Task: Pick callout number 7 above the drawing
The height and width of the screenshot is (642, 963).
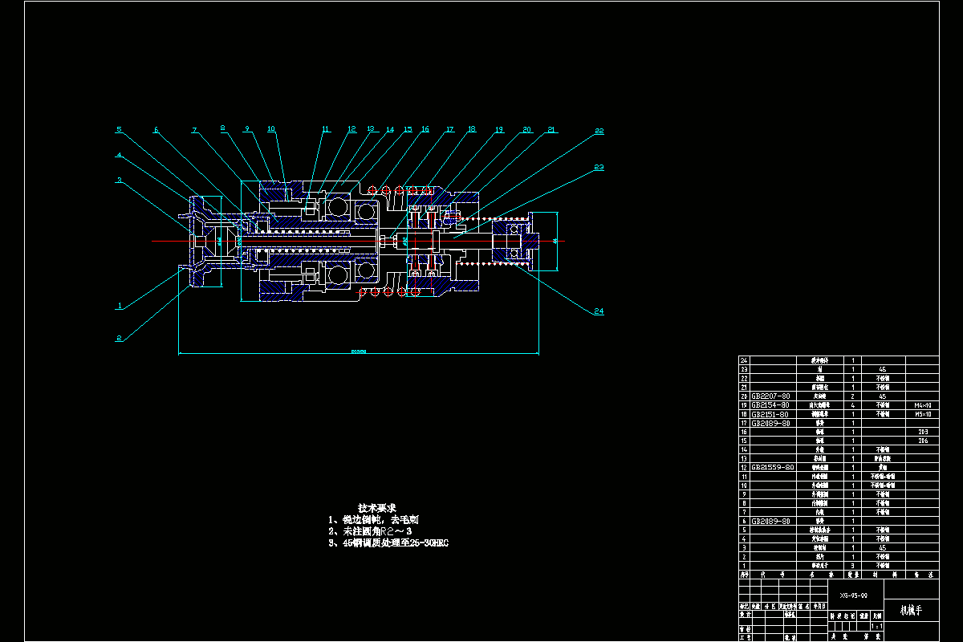Action: coord(194,129)
